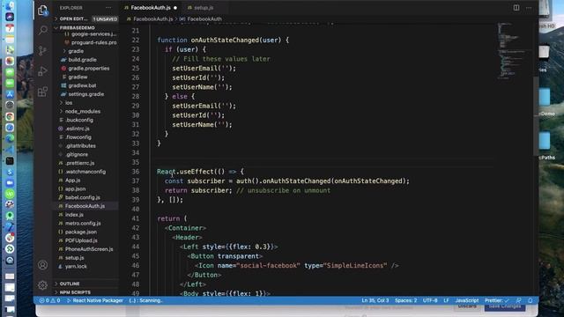The width and height of the screenshot is (564, 317).
Task: Click Spaces: 2 indentation setting
Action: point(405,300)
